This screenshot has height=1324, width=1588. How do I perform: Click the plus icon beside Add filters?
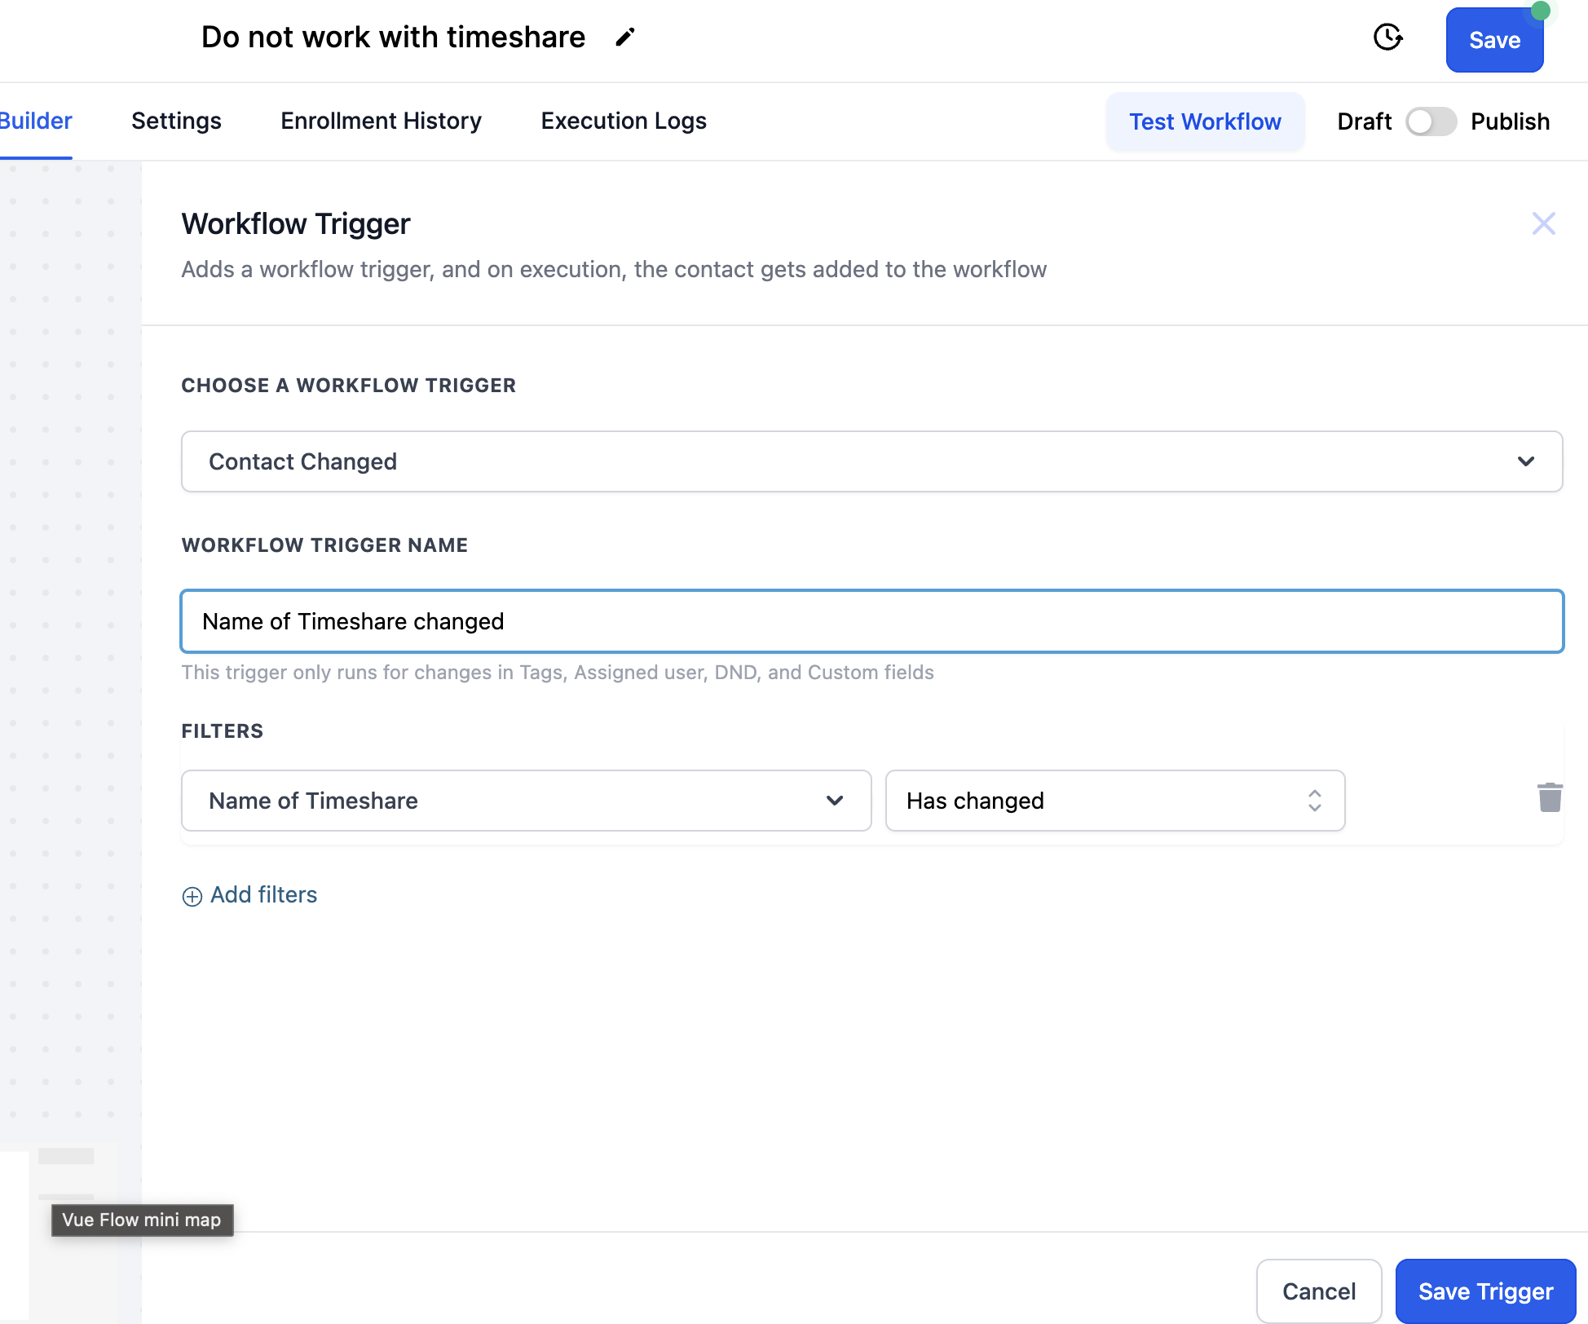192,897
